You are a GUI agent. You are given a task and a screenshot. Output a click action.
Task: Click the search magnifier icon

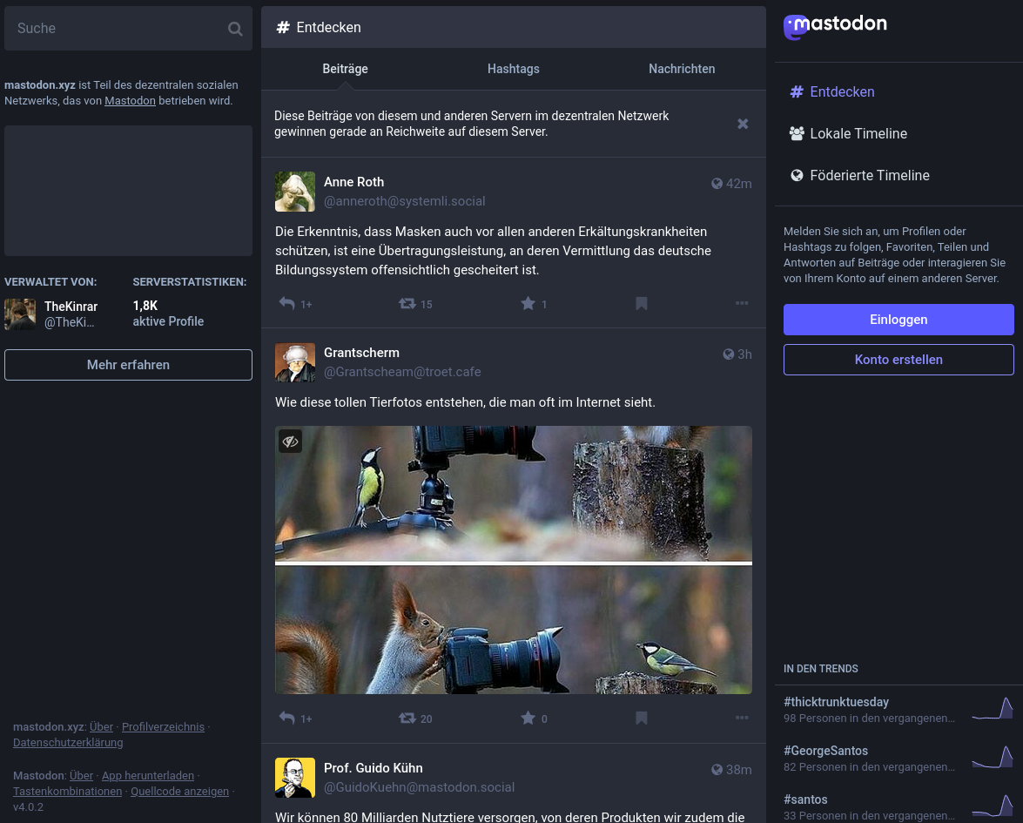[x=235, y=29]
